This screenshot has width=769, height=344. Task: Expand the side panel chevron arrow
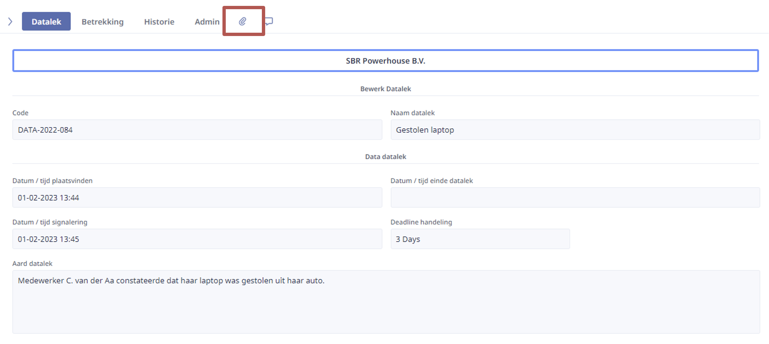(x=10, y=21)
